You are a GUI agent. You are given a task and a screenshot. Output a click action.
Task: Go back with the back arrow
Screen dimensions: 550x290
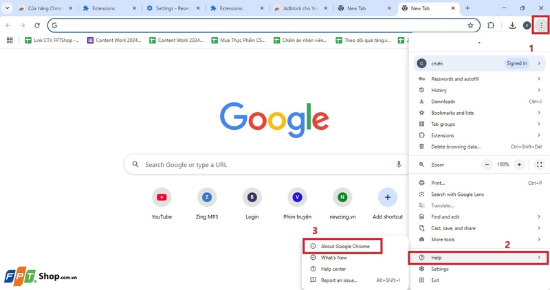click(x=8, y=25)
